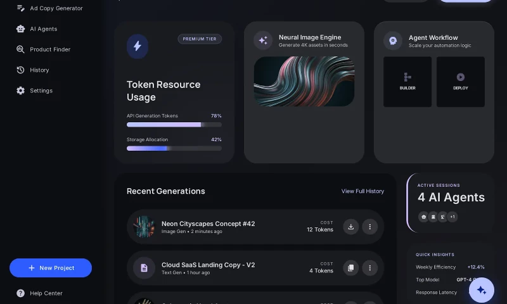
Task: Click the Neural Image Engine sparkle icon
Action: [x=263, y=41]
